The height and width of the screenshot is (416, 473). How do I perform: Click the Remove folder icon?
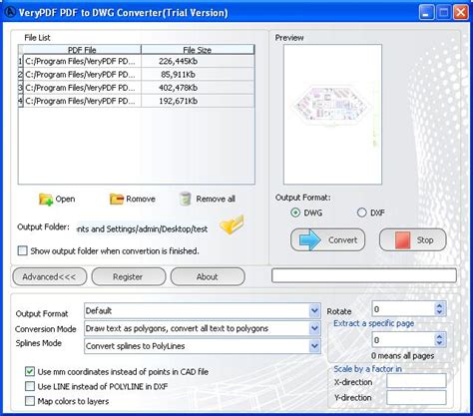(x=117, y=199)
